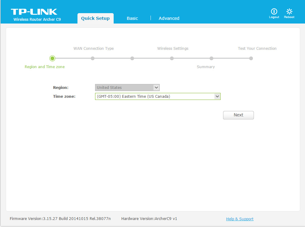Open the Help & Support link
This screenshot has width=305, height=227.
(x=240, y=219)
